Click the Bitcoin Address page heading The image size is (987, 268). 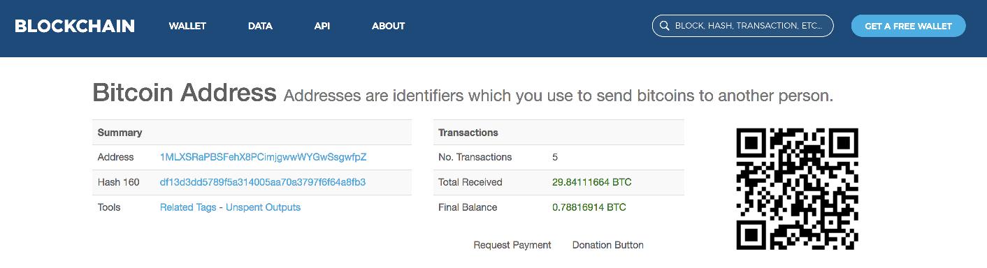184,93
